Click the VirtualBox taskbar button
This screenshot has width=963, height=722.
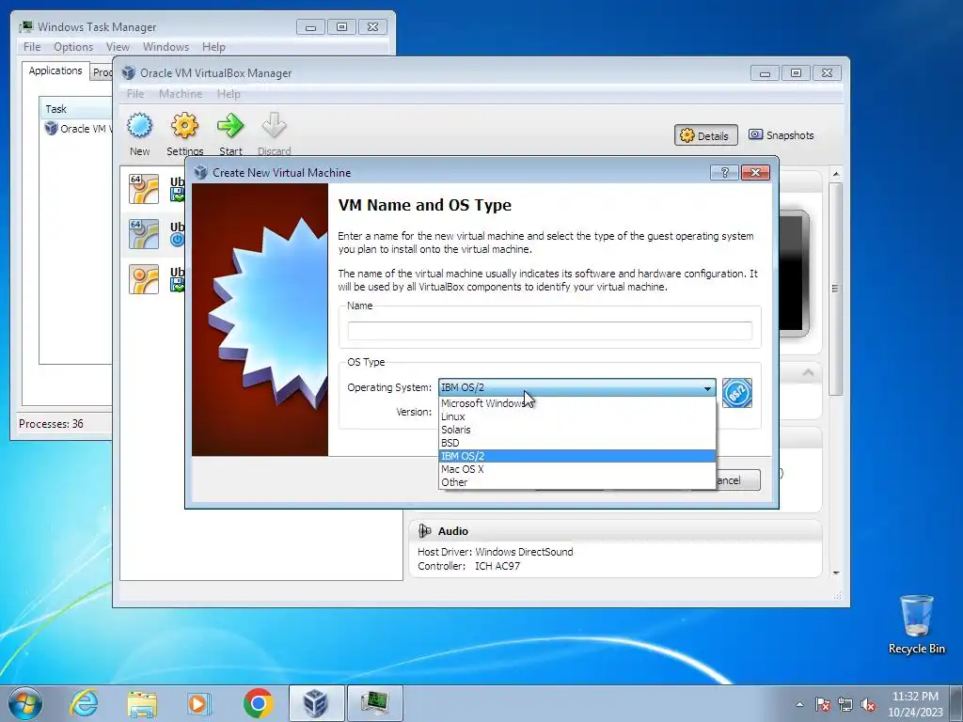pyautogui.click(x=316, y=703)
